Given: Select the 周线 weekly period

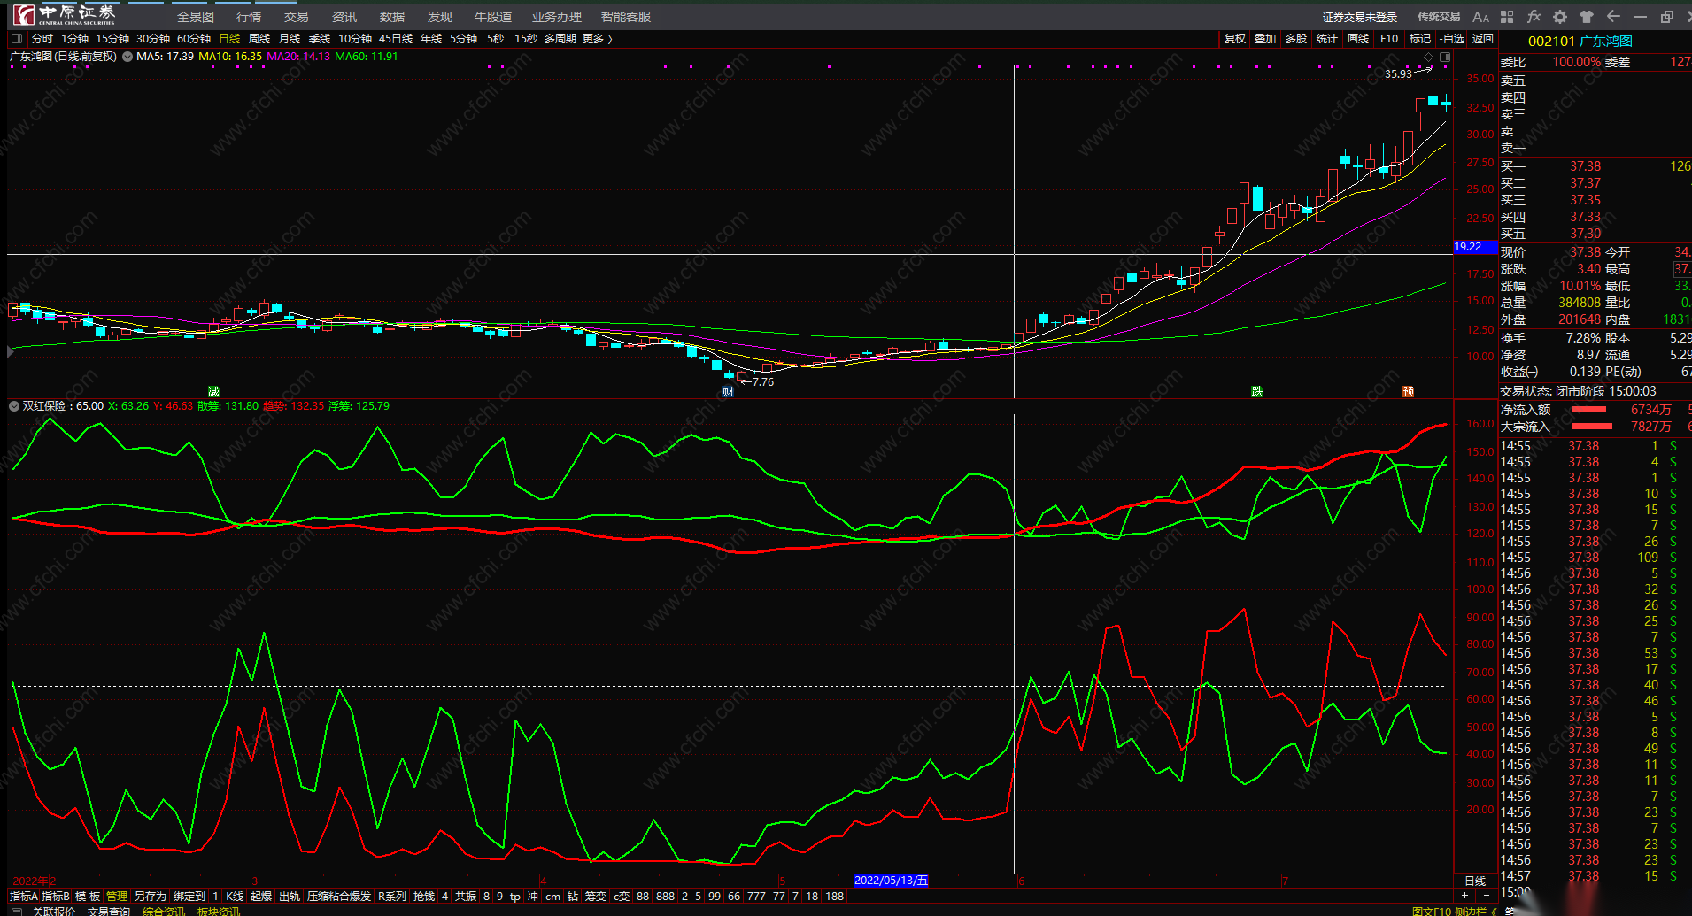Looking at the screenshot, I should pos(259,39).
